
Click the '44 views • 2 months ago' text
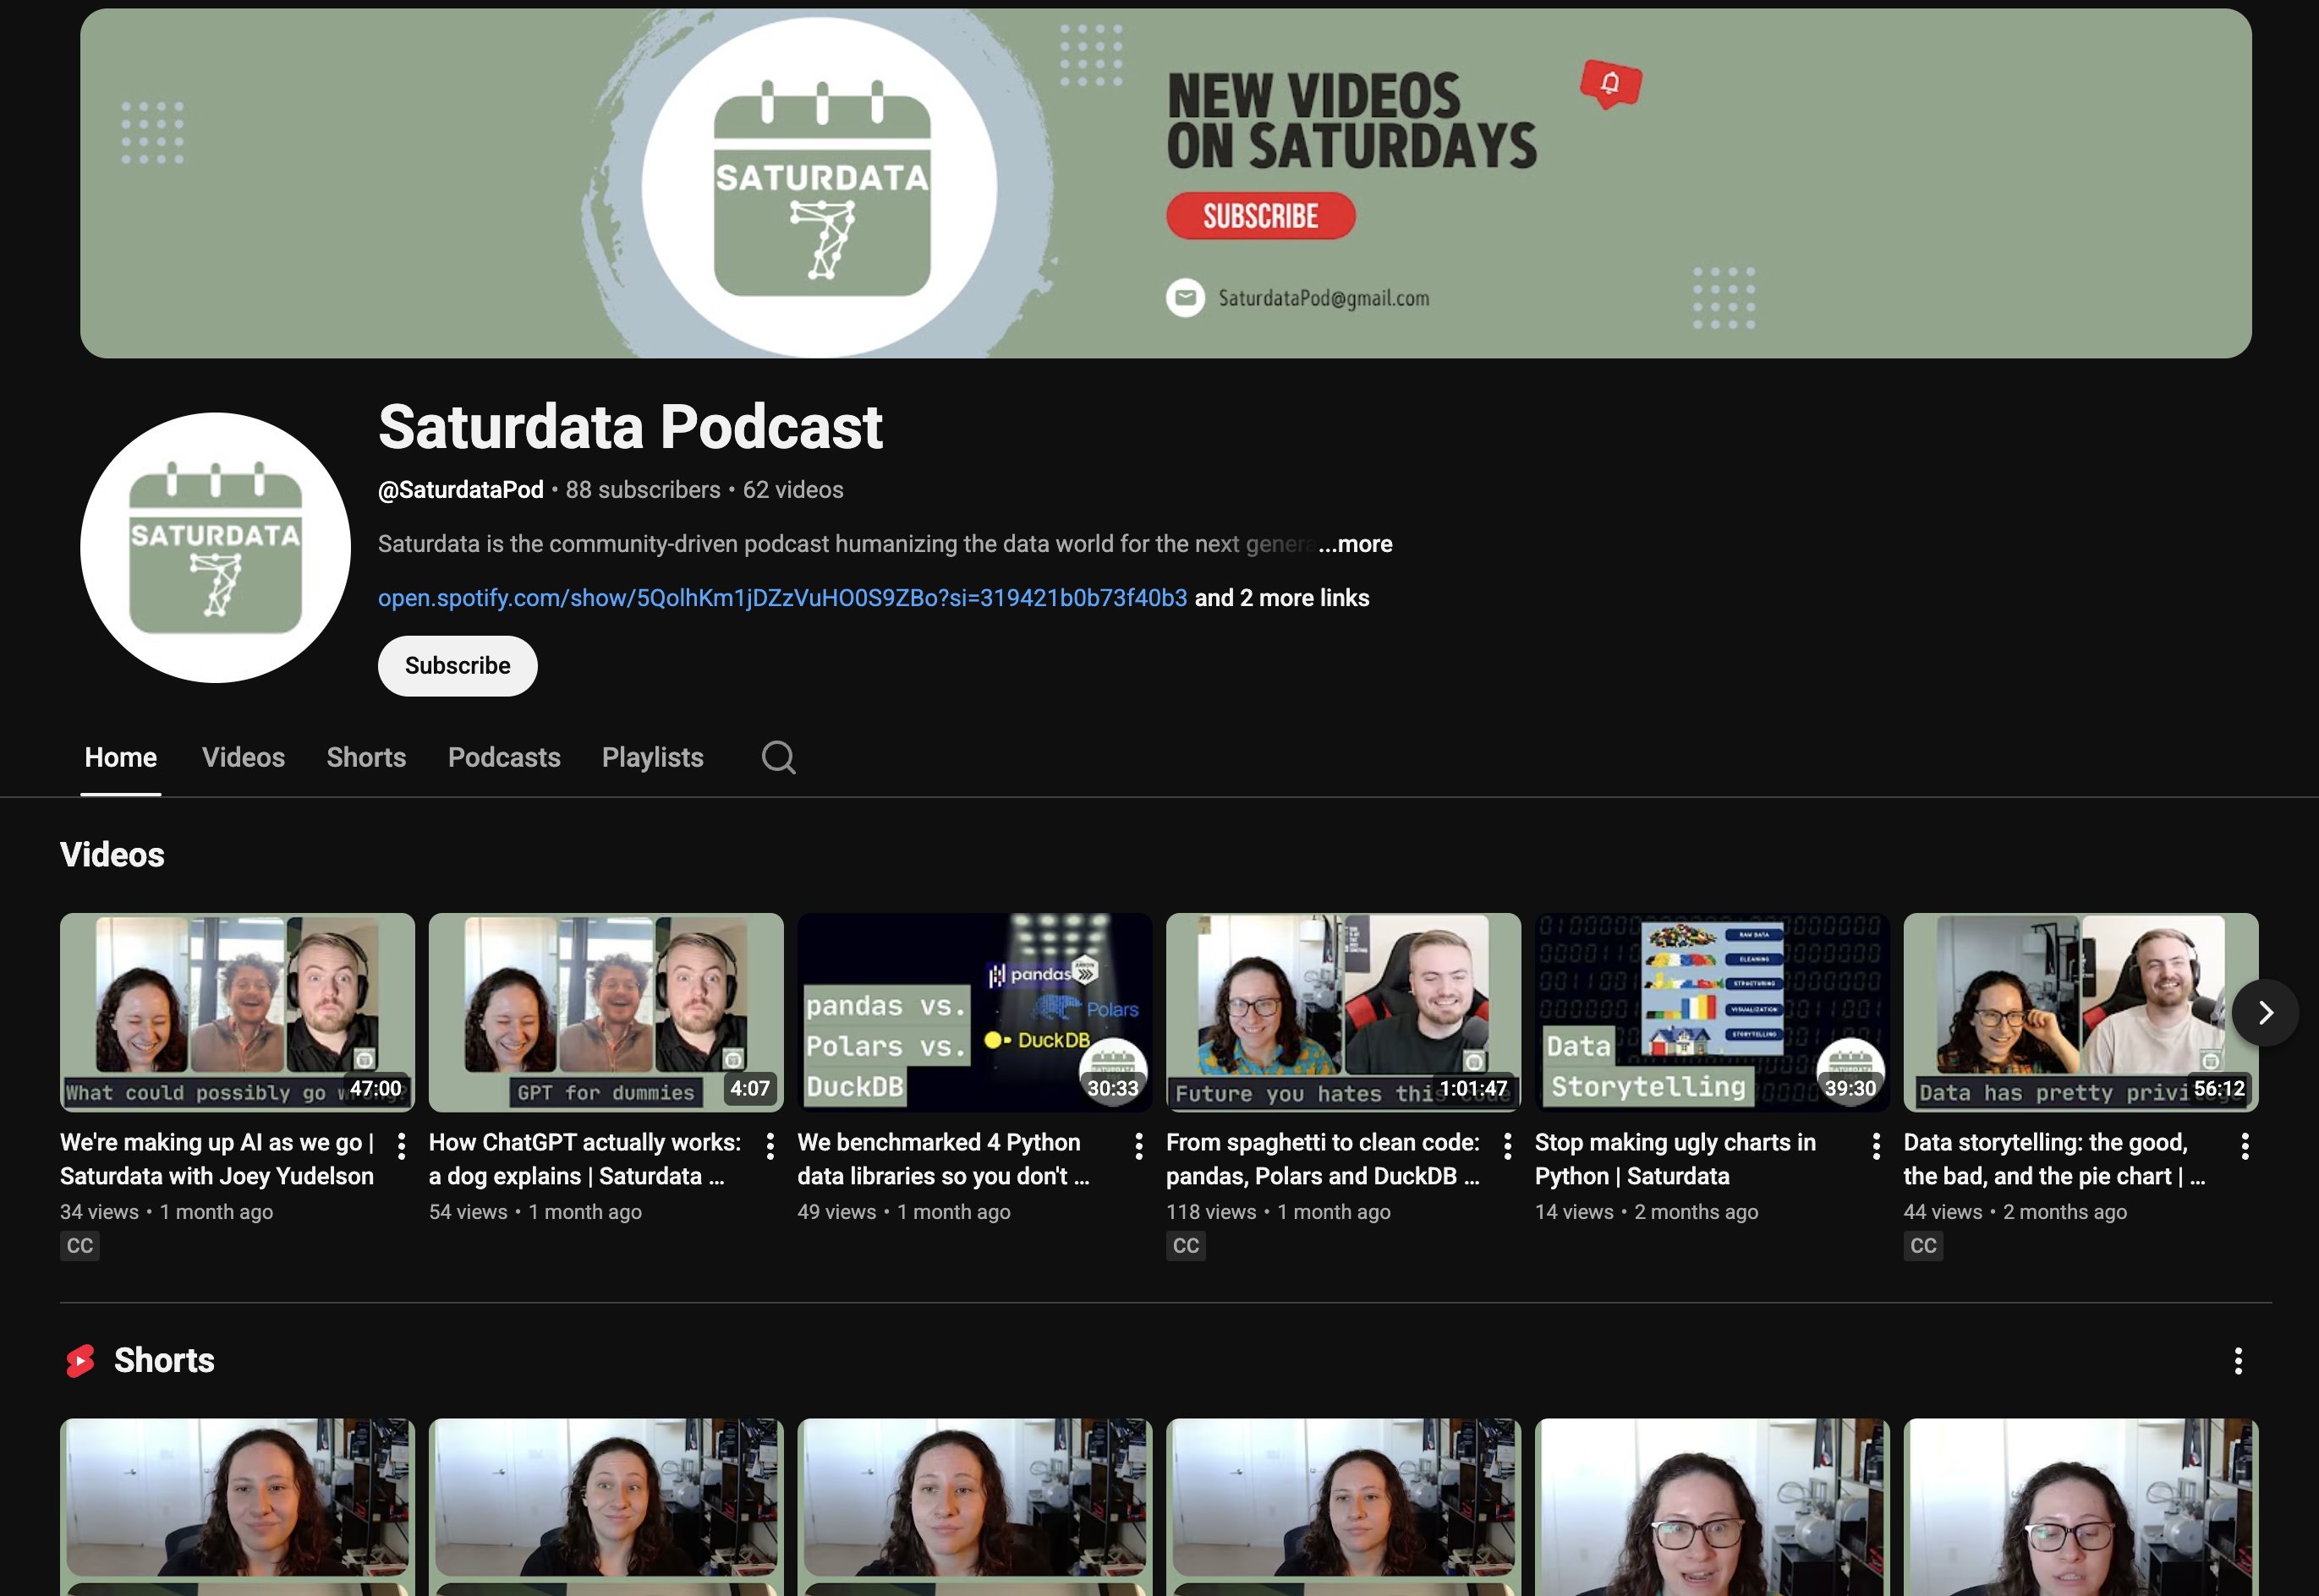pos(2016,1212)
